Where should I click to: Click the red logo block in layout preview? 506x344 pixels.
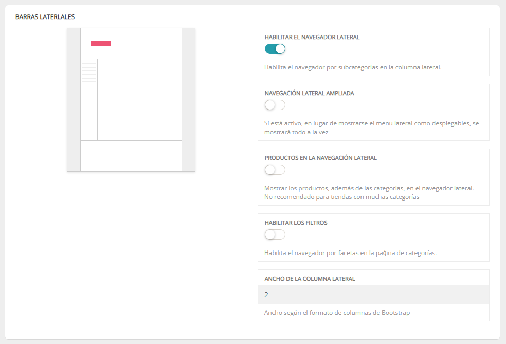click(x=101, y=43)
